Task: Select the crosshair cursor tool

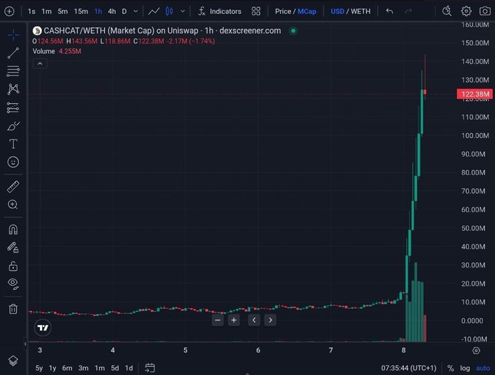Action: (x=13, y=35)
